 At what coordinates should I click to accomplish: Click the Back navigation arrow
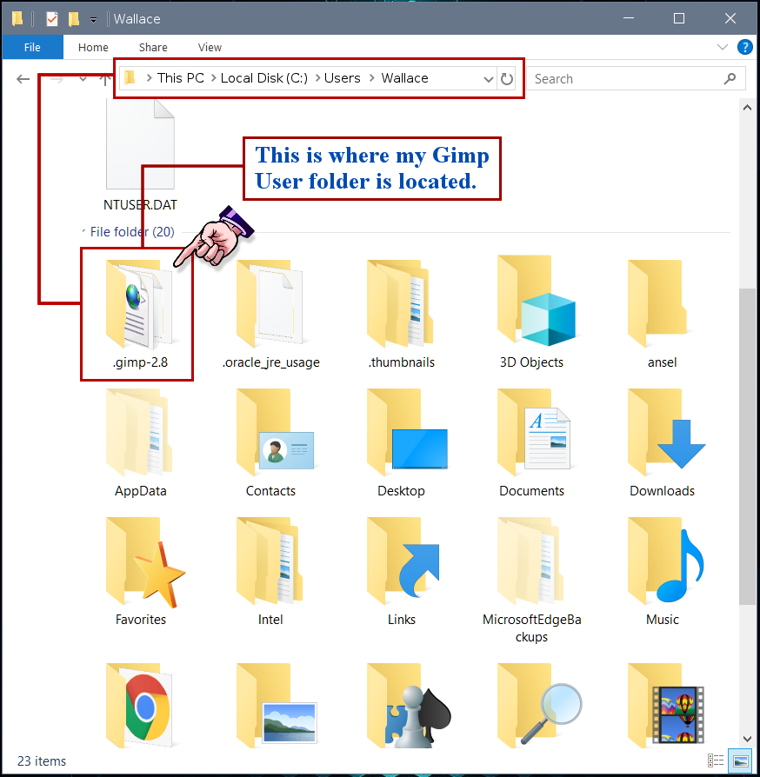tap(23, 79)
